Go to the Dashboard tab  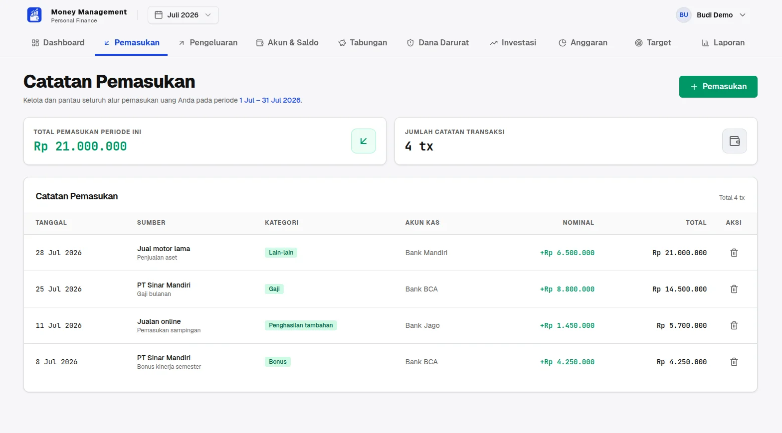(x=58, y=43)
